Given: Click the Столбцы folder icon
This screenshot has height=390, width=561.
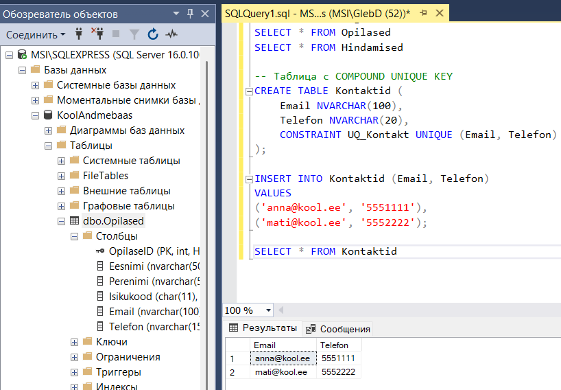Looking at the screenshot, I should pos(87,236).
